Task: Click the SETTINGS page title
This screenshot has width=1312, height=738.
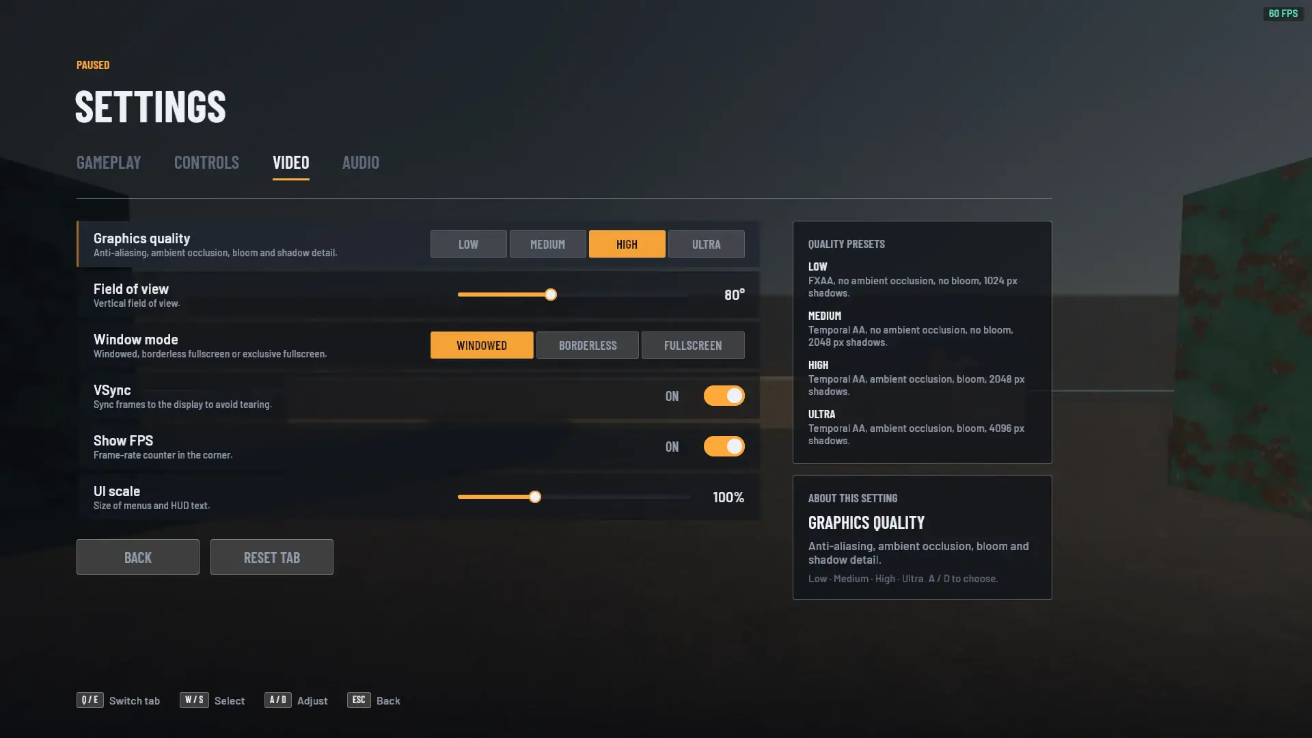Action: tap(150, 107)
